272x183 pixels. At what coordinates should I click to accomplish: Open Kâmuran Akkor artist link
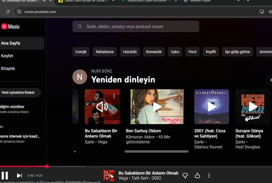click(x=140, y=137)
